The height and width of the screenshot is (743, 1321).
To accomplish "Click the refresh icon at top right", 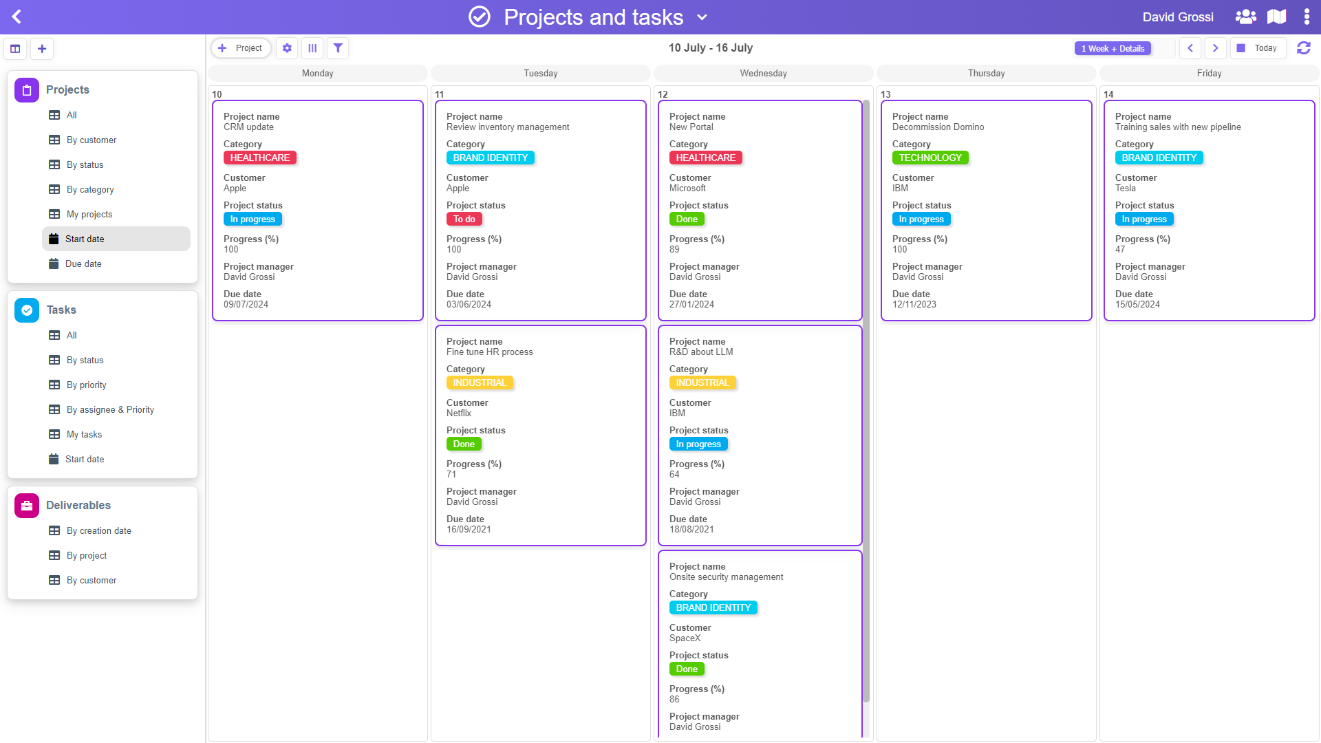I will [x=1303, y=48].
